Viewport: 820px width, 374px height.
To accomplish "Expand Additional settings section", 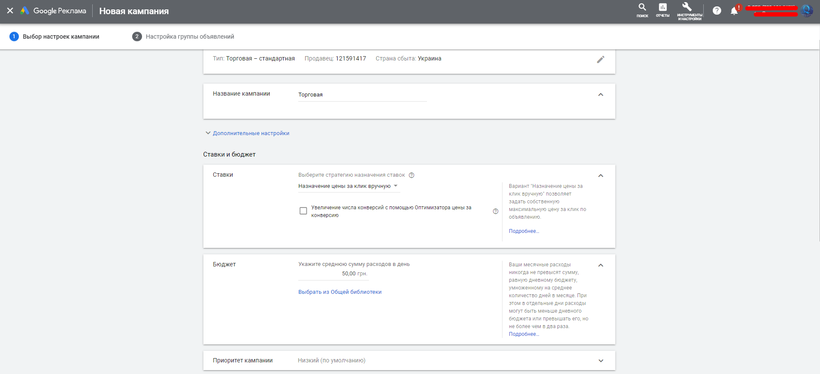I will (x=251, y=133).
